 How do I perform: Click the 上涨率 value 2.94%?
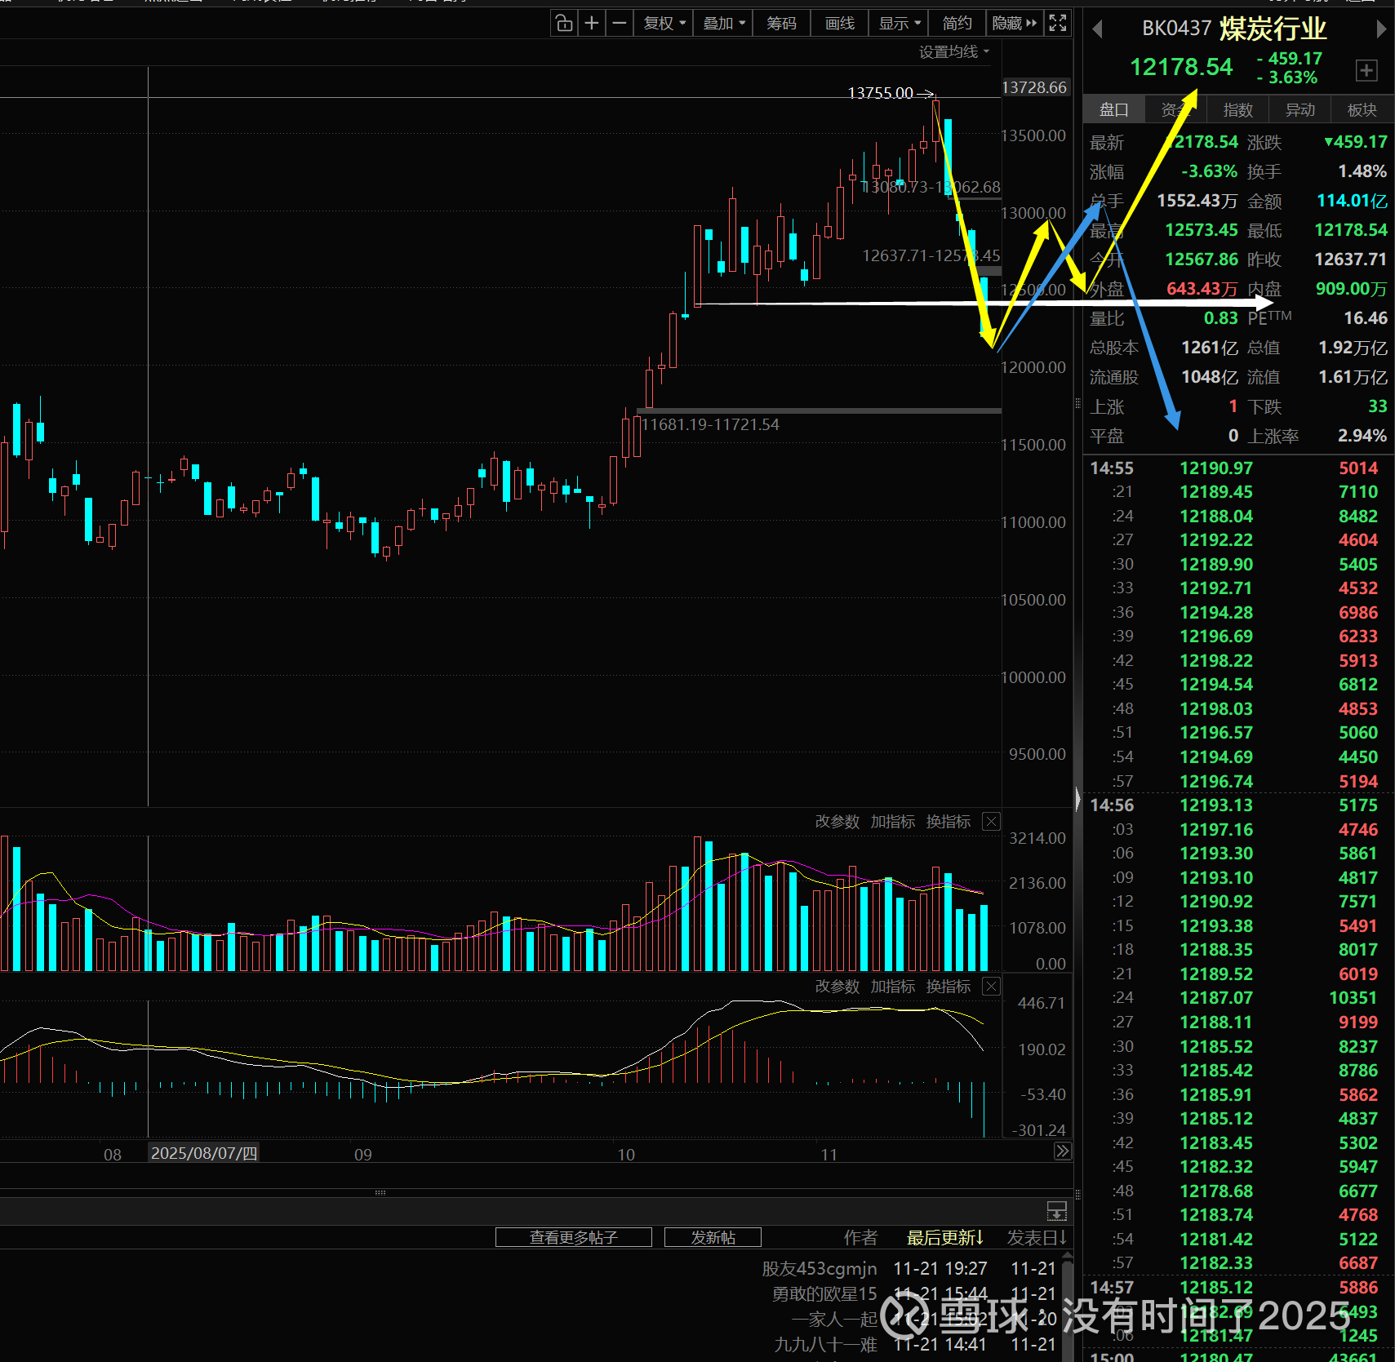1362,436
